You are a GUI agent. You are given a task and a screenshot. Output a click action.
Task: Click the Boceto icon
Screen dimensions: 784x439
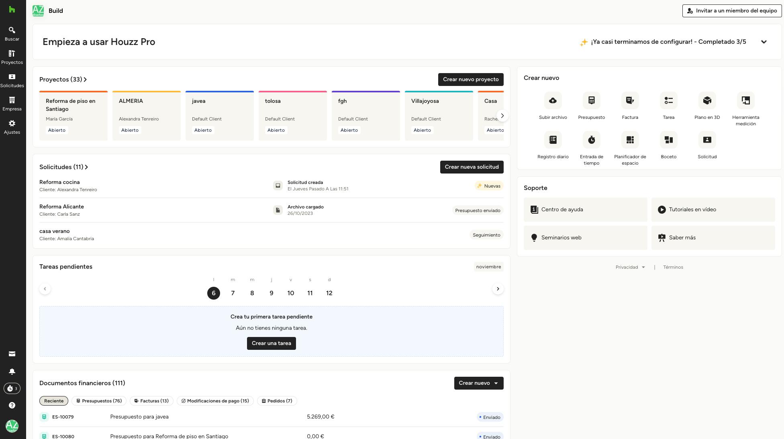click(x=668, y=140)
